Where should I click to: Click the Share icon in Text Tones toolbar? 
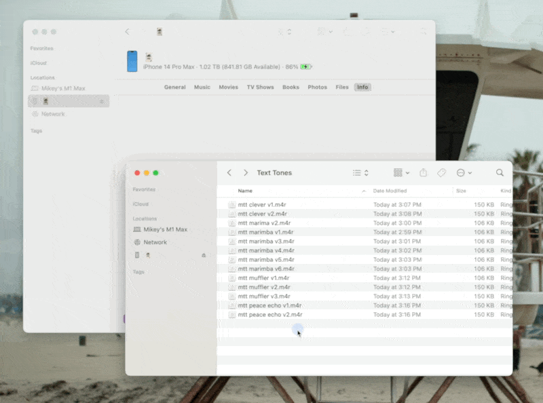pos(423,172)
